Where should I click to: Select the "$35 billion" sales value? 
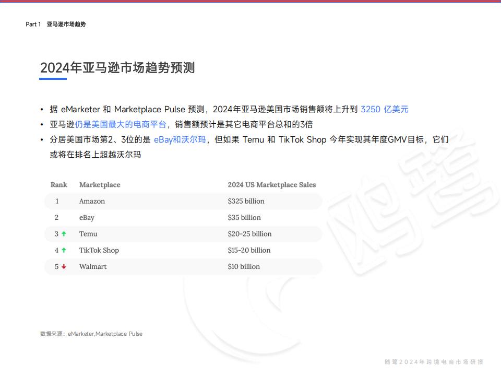click(x=244, y=217)
